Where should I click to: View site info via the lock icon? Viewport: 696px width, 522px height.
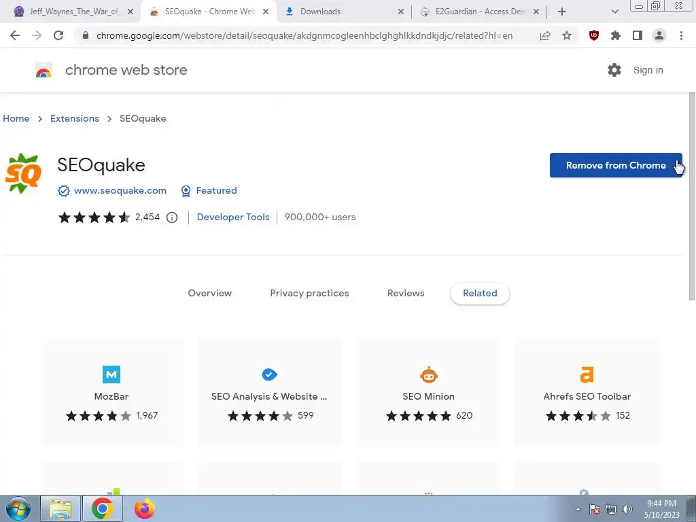coord(86,35)
